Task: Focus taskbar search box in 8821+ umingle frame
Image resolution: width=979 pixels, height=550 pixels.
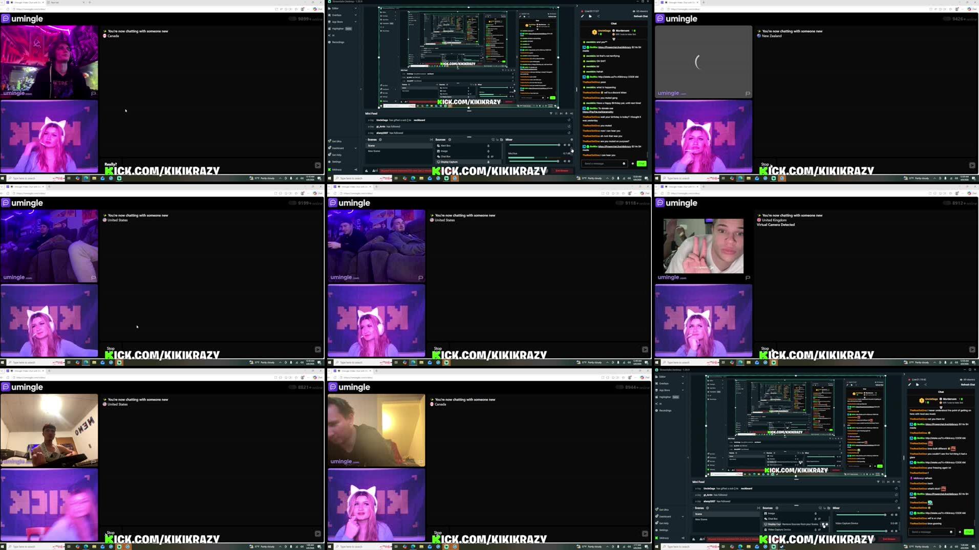Action: 36,546
